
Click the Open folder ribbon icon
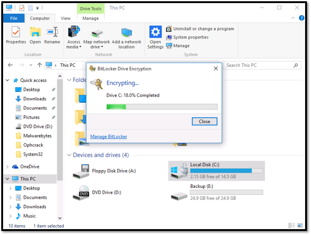[35, 32]
